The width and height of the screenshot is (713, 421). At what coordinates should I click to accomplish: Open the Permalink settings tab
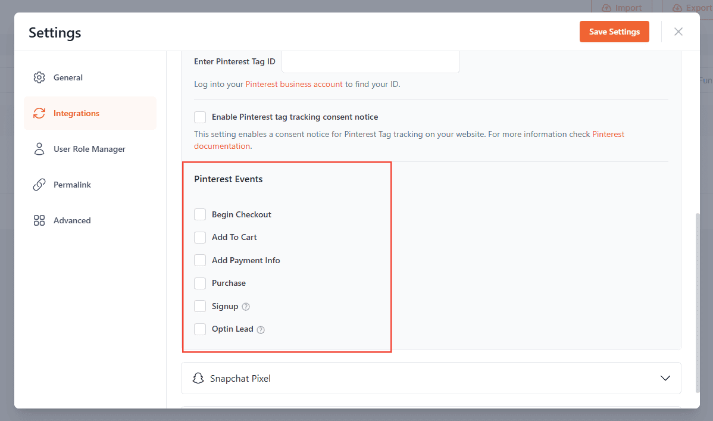point(72,185)
